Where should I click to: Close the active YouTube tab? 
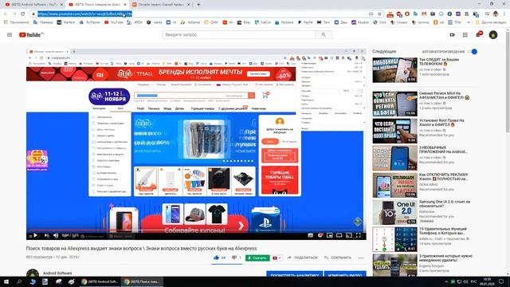[x=124, y=5]
